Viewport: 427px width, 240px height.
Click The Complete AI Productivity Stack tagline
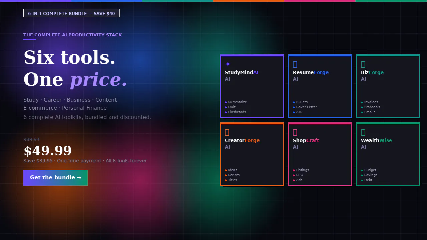[x=72, y=35]
